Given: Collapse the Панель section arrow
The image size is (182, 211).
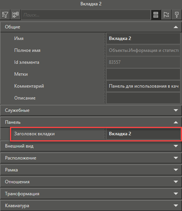Looking at the screenshot, I should click(176, 122).
